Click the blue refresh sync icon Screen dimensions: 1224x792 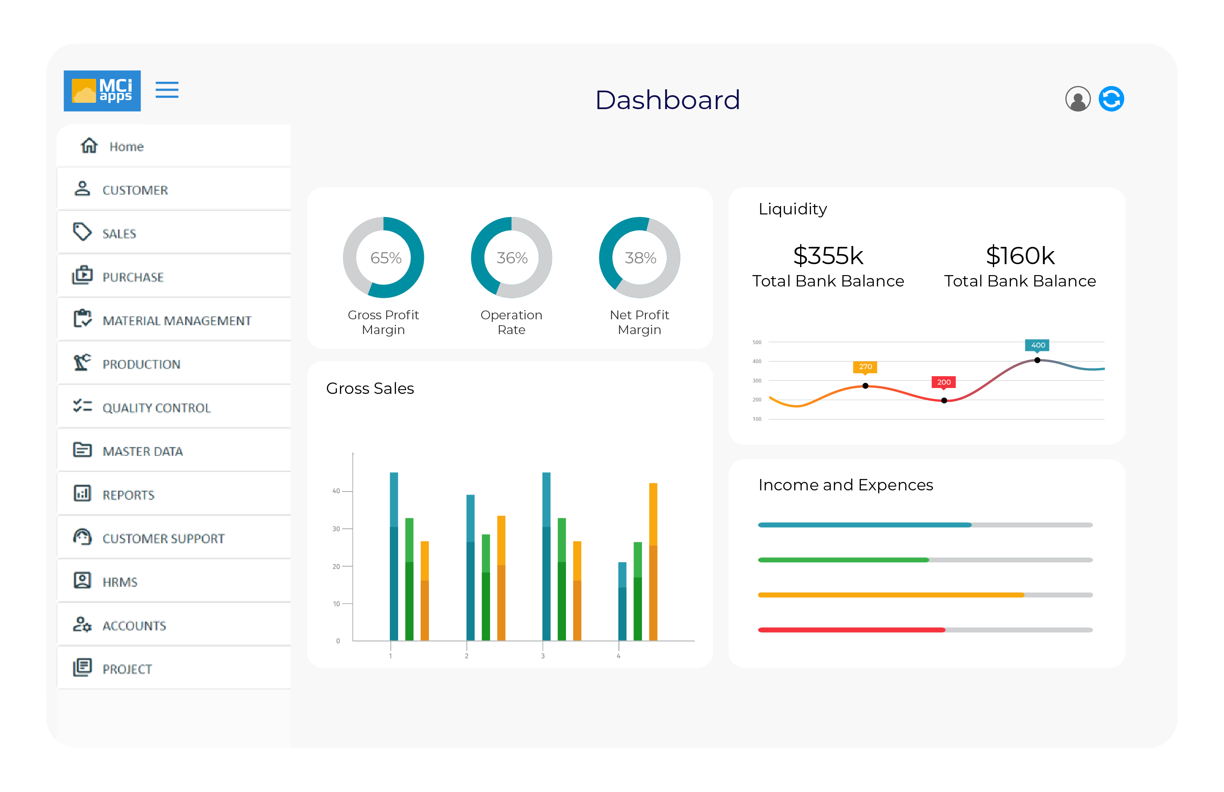1111,99
